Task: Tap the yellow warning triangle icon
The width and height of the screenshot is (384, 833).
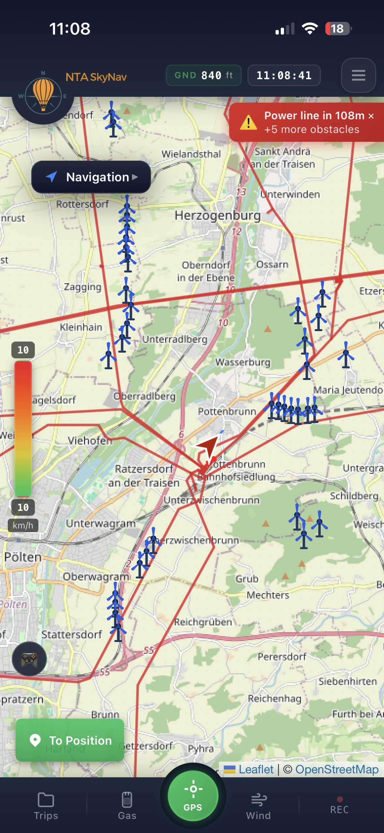Action: click(249, 123)
